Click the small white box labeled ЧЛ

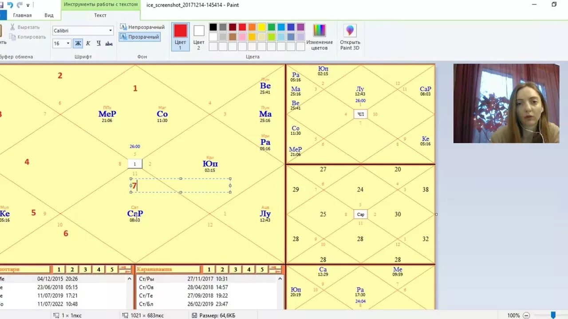[x=361, y=114]
